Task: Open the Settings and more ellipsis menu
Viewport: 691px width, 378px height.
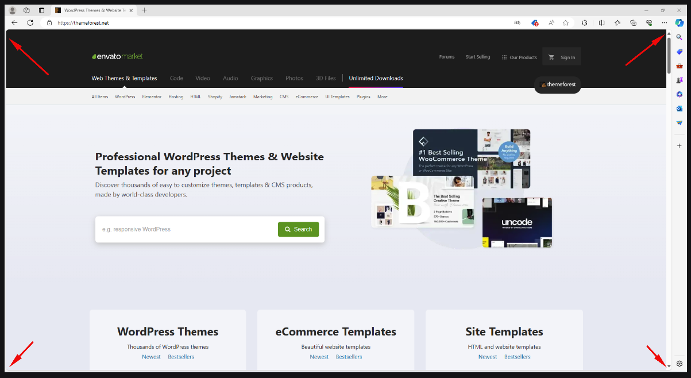Action: (665, 23)
